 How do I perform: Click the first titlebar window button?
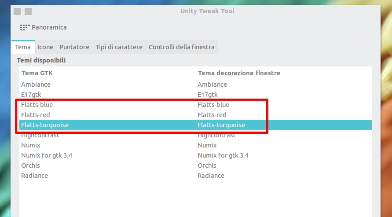click(17, 11)
